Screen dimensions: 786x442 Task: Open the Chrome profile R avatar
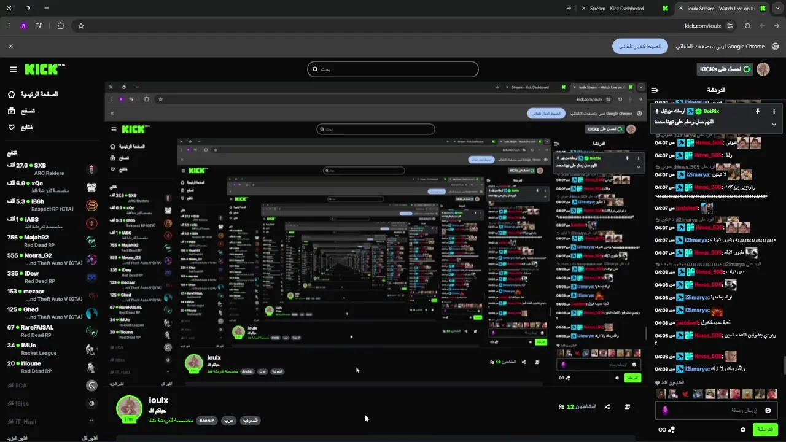(23, 26)
